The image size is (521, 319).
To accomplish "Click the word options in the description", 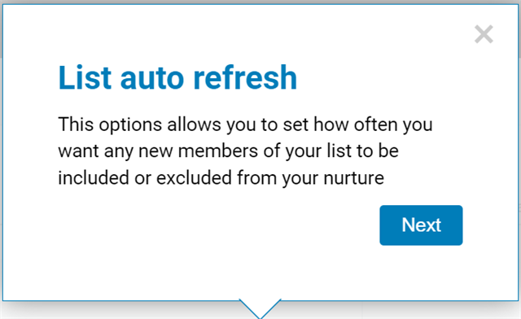I will pos(130,125).
